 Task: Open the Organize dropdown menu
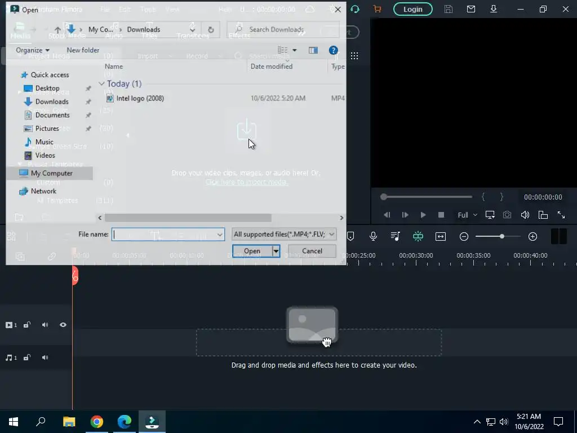[32, 50]
